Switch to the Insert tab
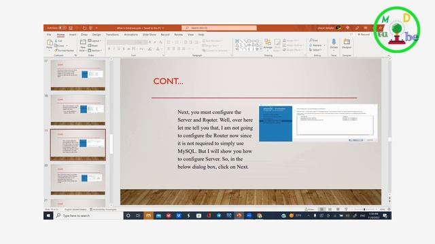The height and width of the screenshot is (244, 435). [73, 35]
